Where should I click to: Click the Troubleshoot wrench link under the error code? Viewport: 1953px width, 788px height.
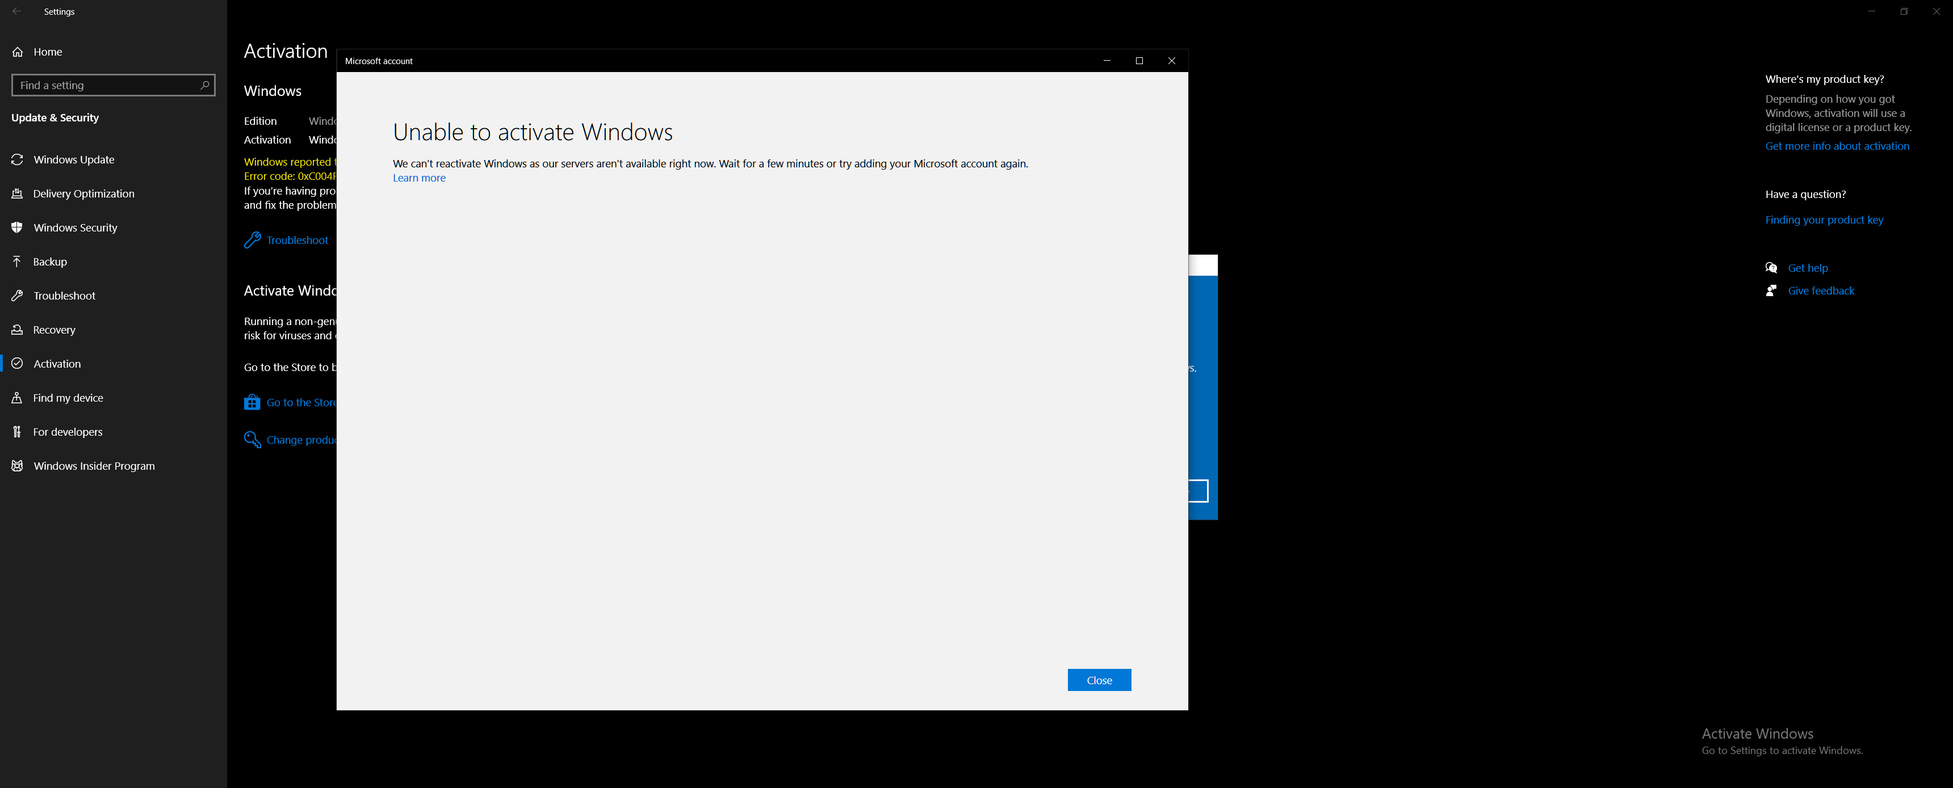(296, 240)
